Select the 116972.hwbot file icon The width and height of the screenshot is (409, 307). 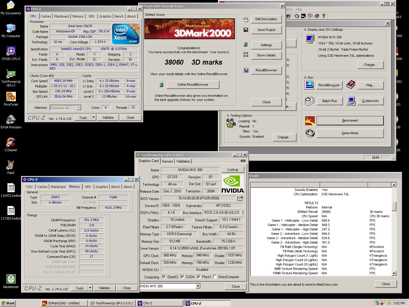[x=11, y=190]
